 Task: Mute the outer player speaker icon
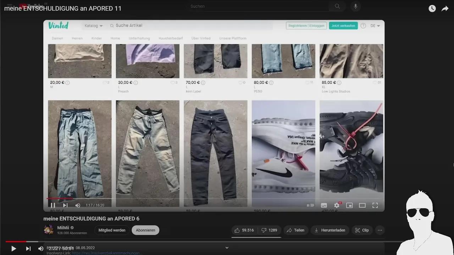[x=41, y=249]
